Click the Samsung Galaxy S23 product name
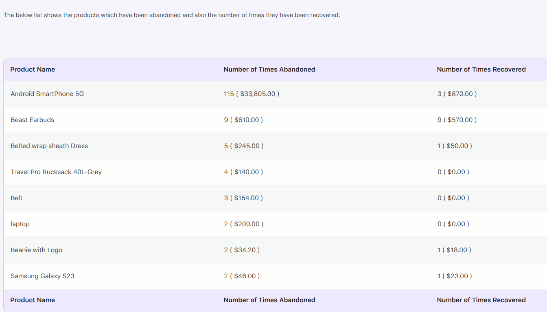This screenshot has width=547, height=312. click(x=42, y=276)
